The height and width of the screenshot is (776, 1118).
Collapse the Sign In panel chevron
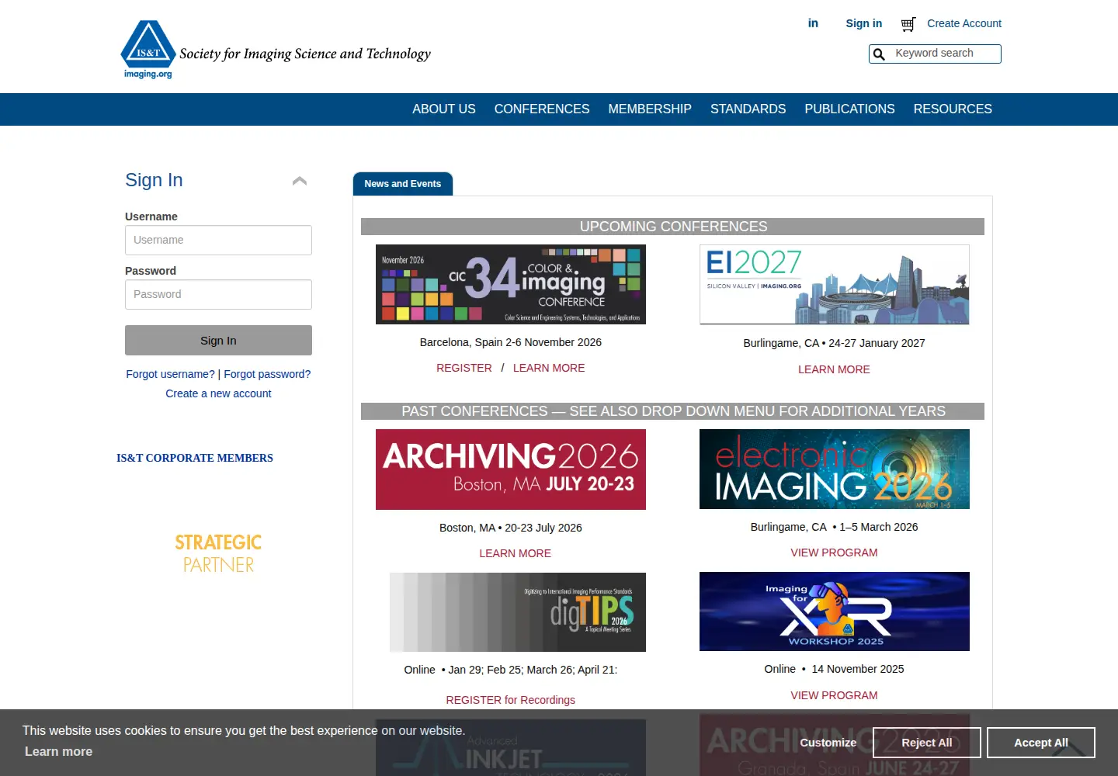(x=300, y=181)
